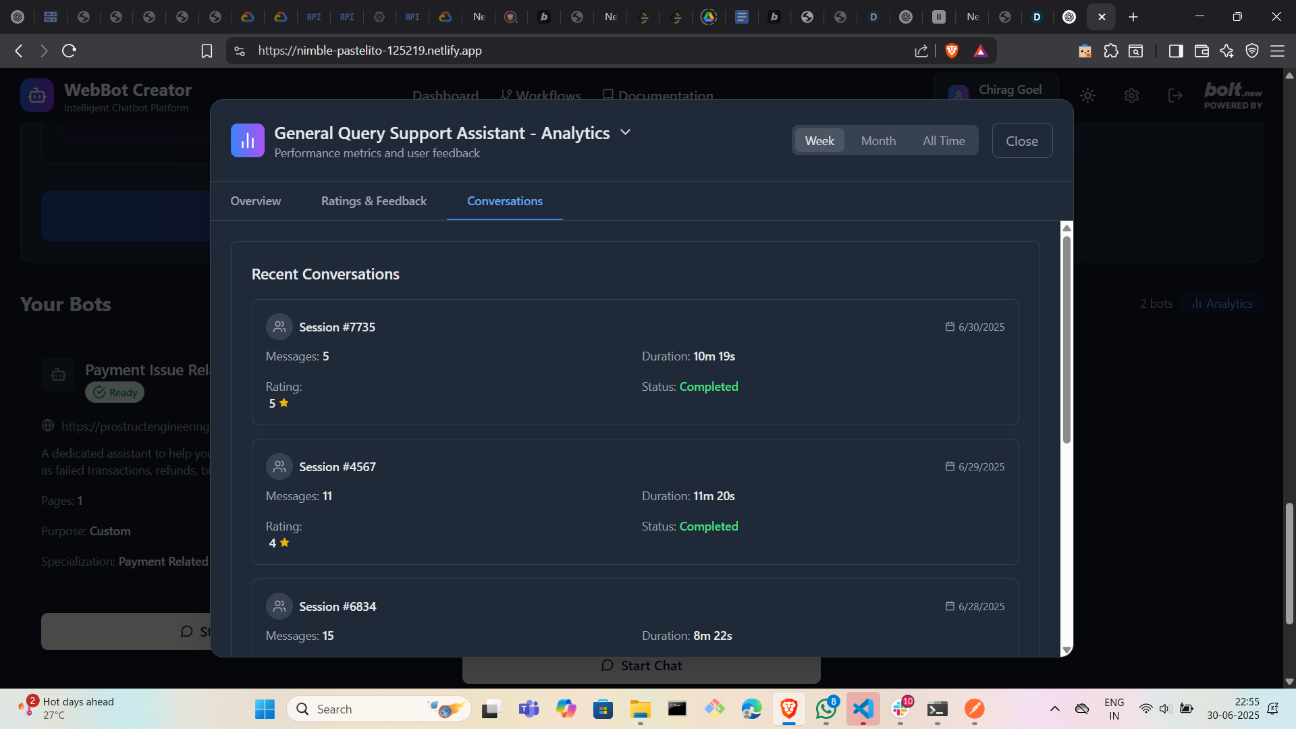Open the Overview tab
The image size is (1296, 729).
(x=255, y=201)
